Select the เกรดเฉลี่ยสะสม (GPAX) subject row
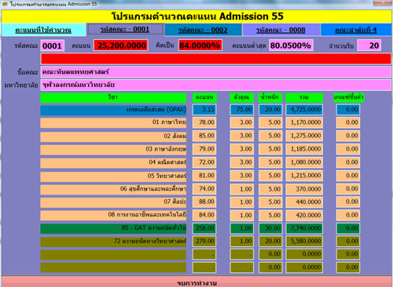This screenshot has height=287, width=393. [113, 110]
